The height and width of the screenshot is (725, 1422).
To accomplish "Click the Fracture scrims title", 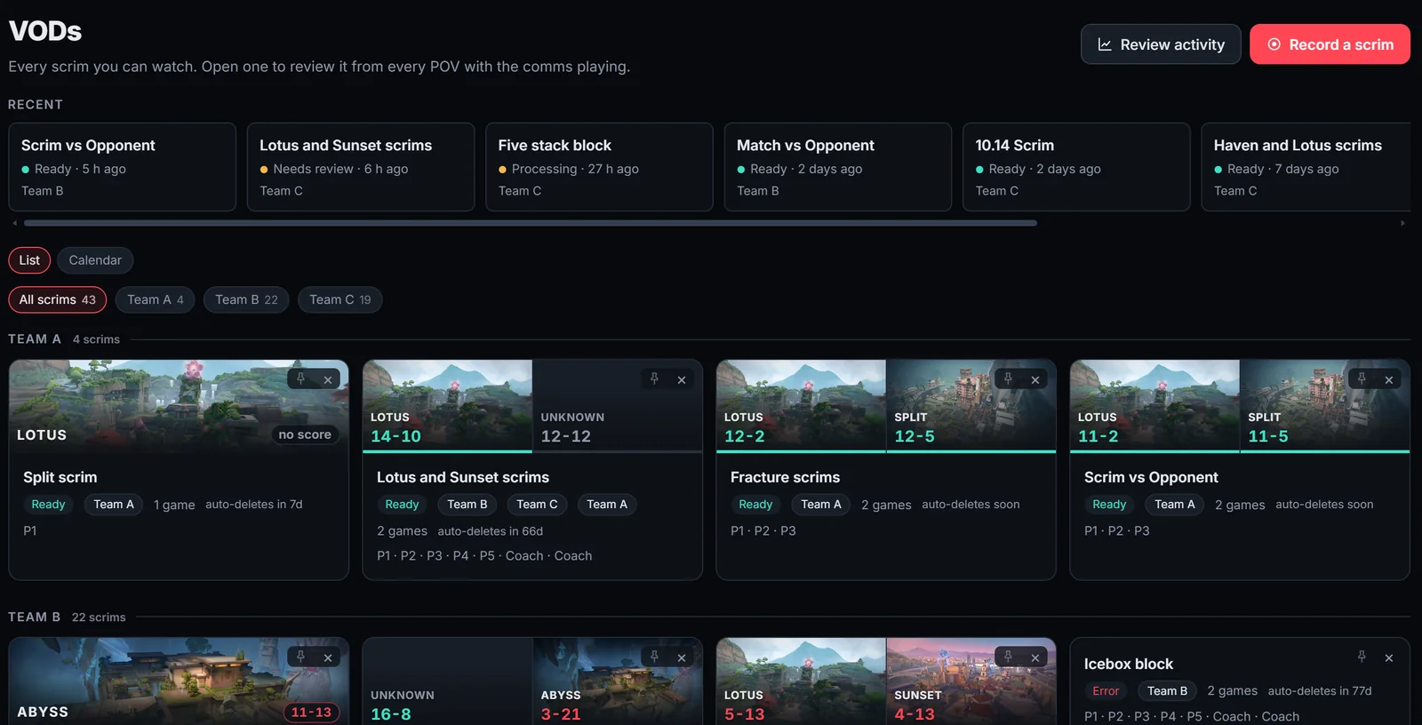I will 785,477.
